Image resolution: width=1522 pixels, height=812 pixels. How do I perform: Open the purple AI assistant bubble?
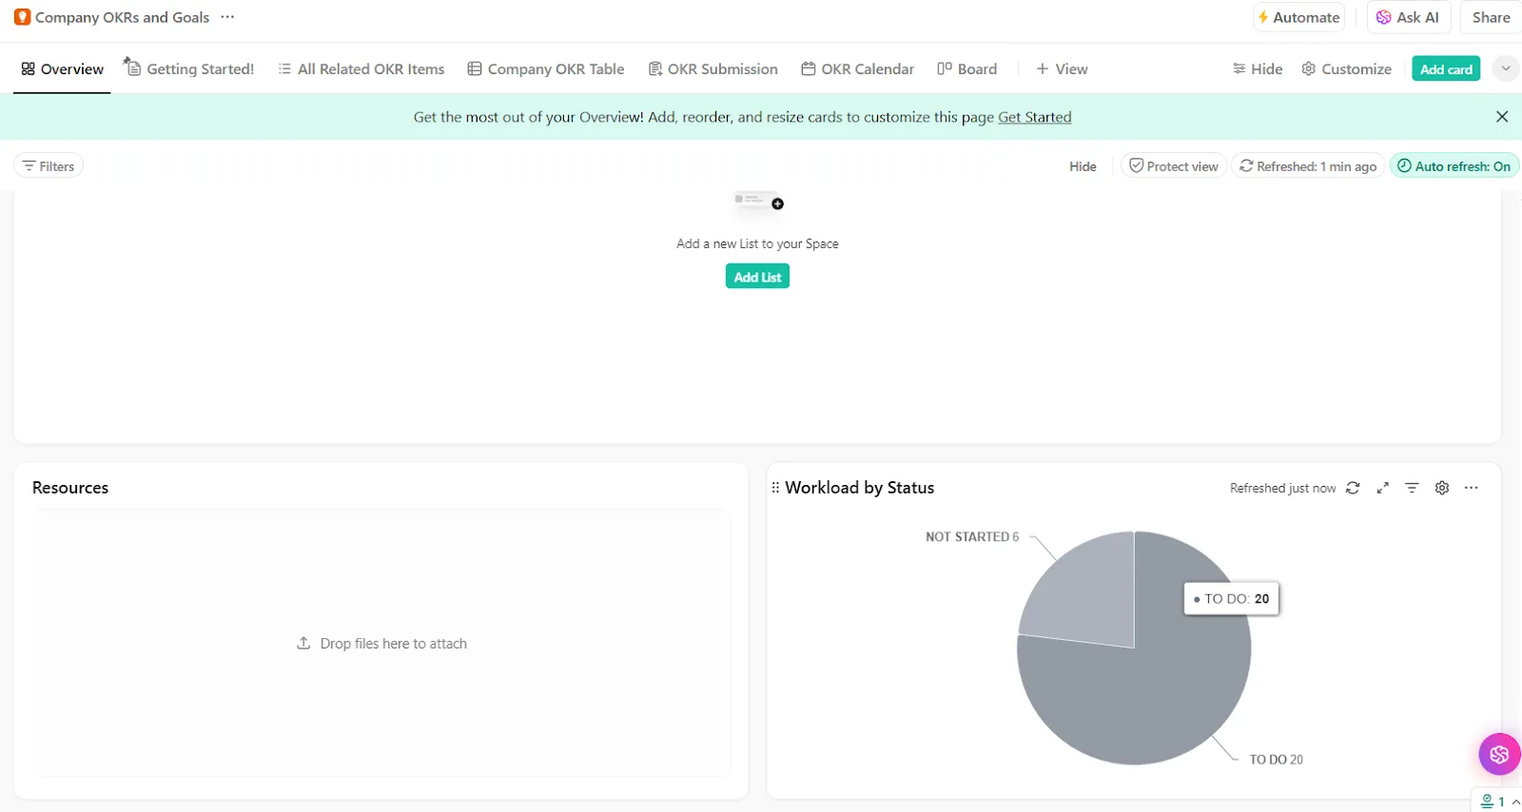pyautogui.click(x=1499, y=754)
